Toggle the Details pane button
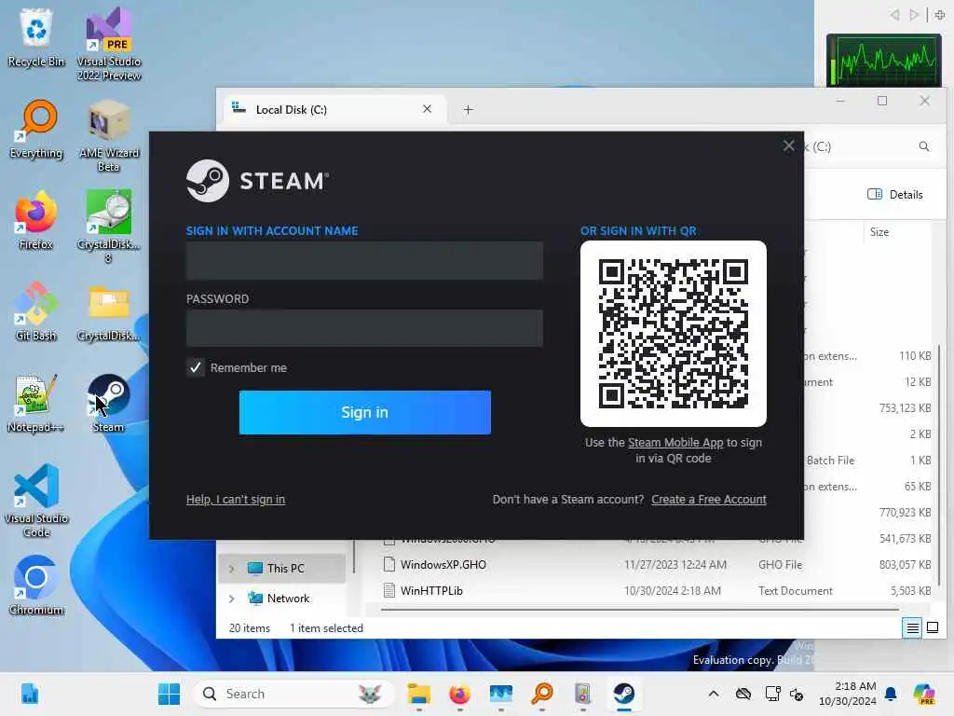954x716 pixels. point(895,194)
